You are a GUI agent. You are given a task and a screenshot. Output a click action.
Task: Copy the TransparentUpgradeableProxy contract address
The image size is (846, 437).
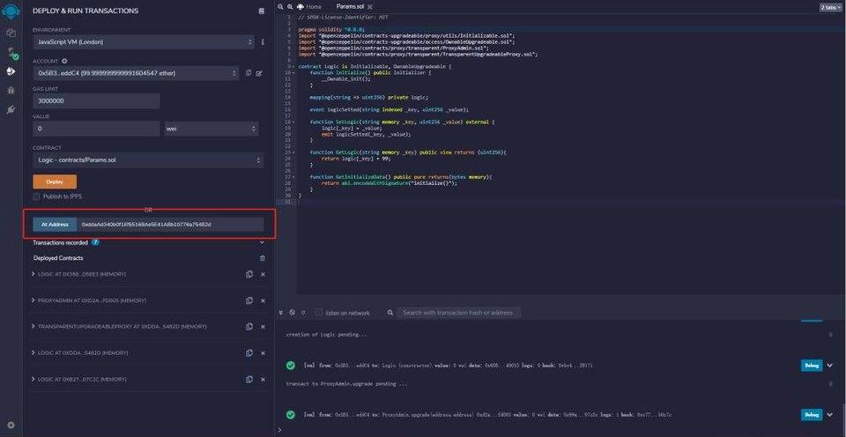click(x=249, y=326)
